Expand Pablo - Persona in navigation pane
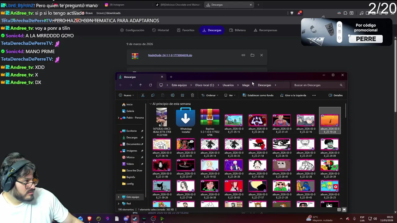The width and height of the screenshot is (397, 223). coord(118,118)
